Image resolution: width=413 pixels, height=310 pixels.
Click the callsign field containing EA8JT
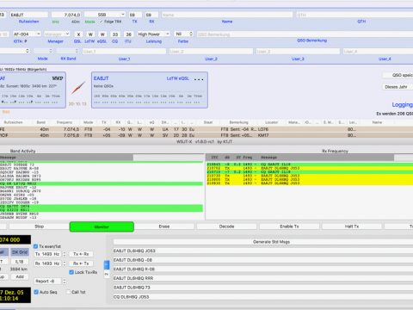(28, 15)
